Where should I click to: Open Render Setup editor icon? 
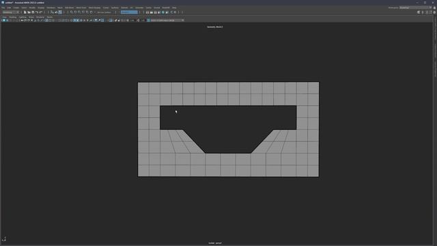point(167,12)
